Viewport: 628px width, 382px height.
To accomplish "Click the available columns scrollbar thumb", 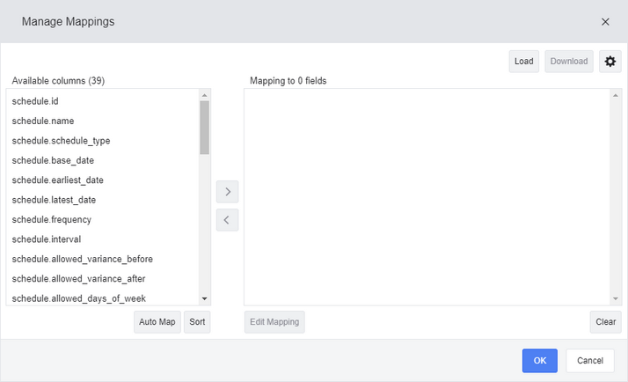I will [205, 128].
